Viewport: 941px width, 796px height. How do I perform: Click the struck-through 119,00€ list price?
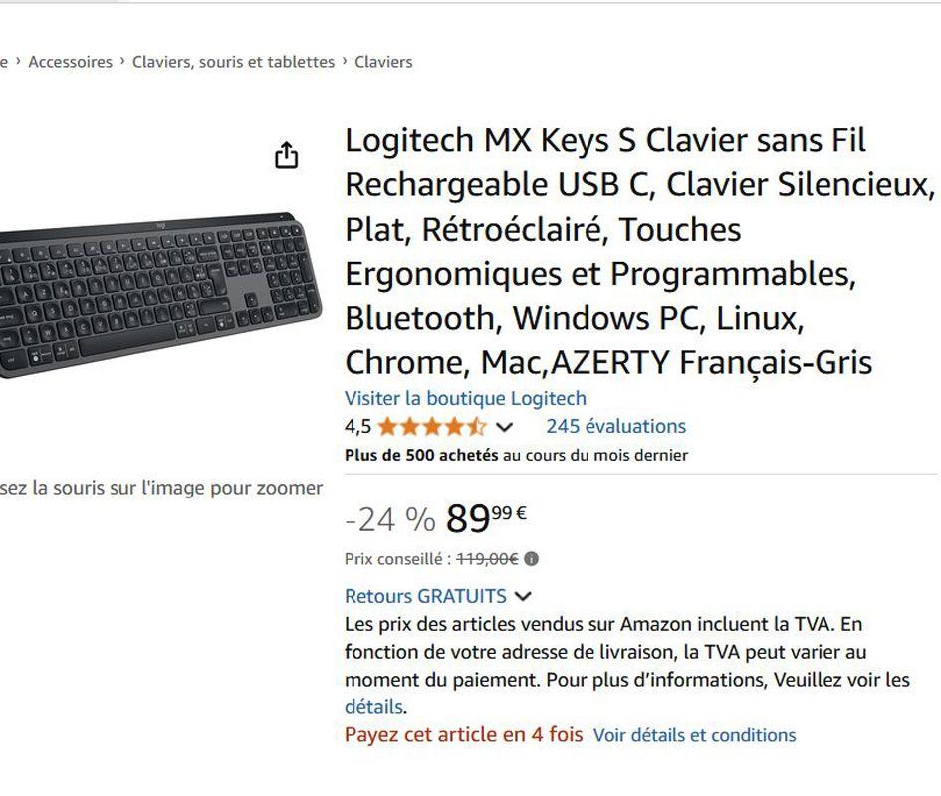pos(487,559)
